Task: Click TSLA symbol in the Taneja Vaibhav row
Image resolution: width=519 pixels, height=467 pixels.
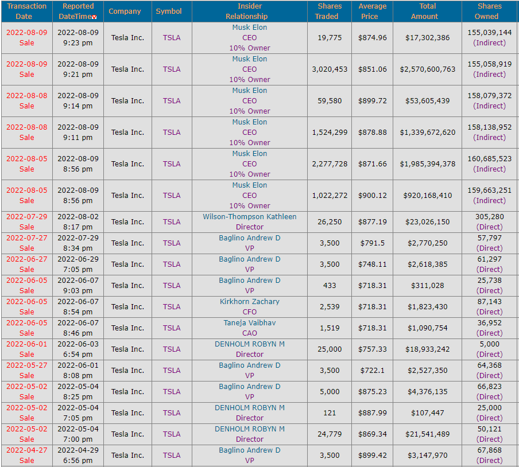Action: (x=172, y=328)
